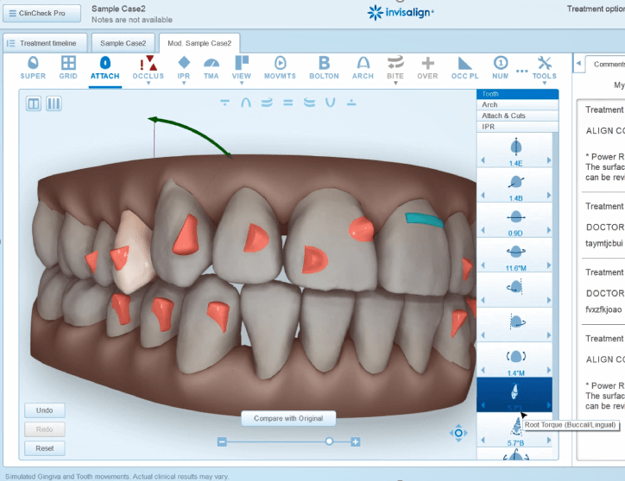
Task: Open the Arch panel tab
Action: pyautogui.click(x=517, y=104)
